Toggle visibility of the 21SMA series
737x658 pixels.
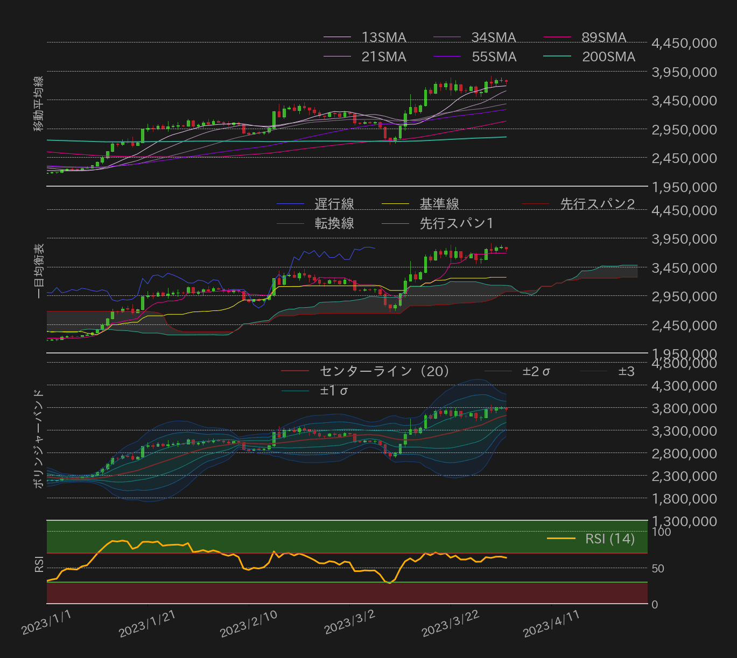coord(336,56)
